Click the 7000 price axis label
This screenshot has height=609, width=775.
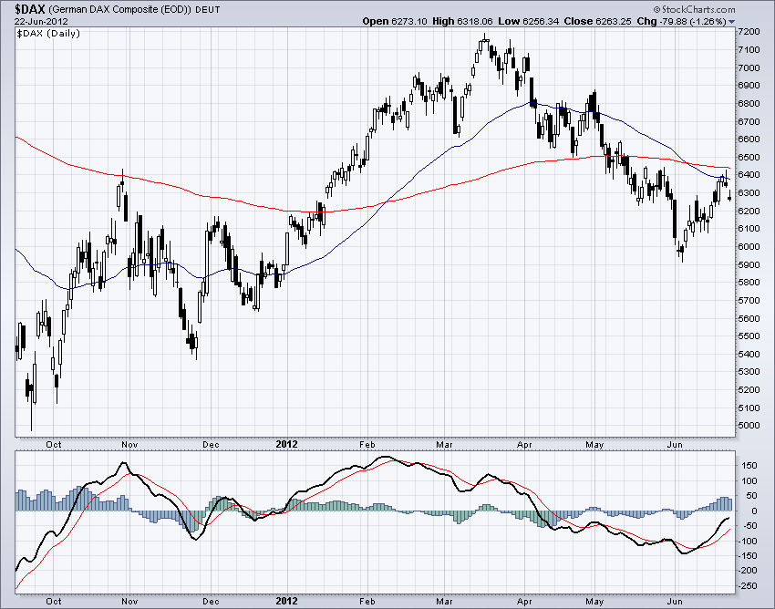749,67
